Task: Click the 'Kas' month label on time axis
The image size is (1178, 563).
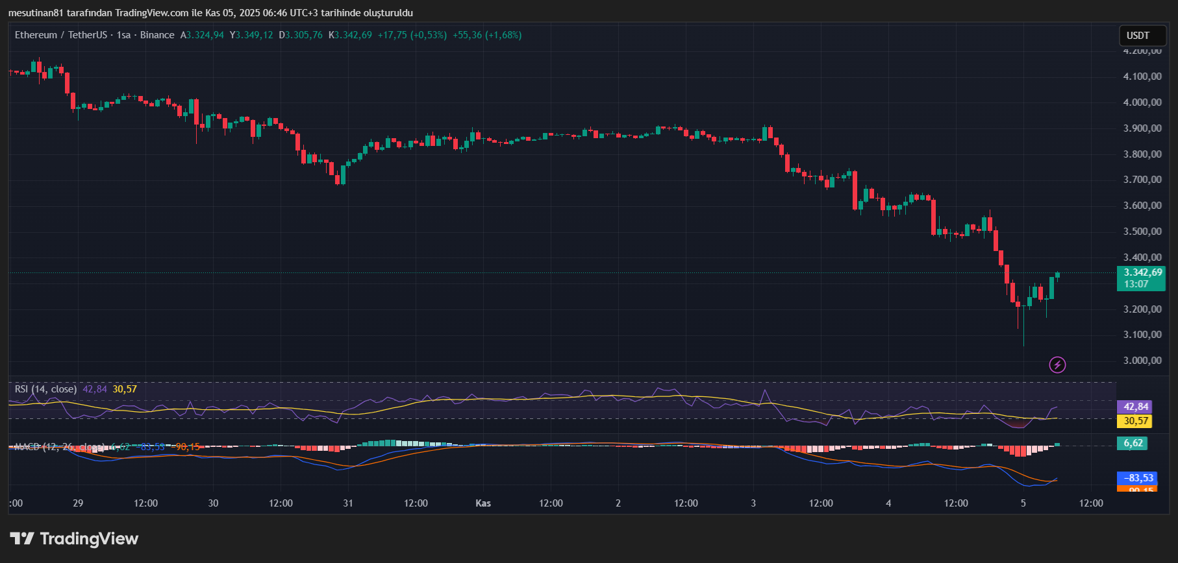Action: pos(483,503)
